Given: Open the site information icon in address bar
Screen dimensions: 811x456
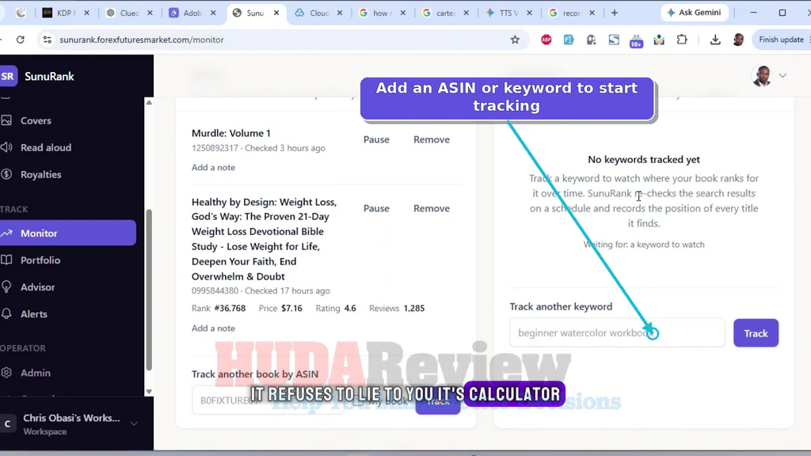Looking at the screenshot, I should 47,40.
